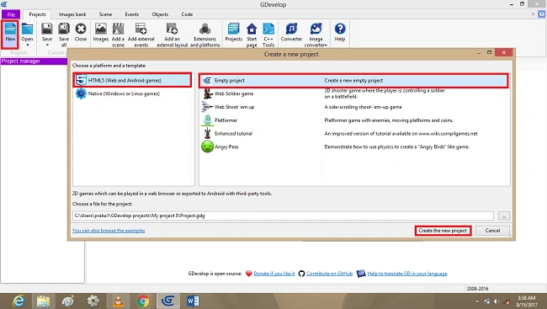Open Contribute on GitHub link
547x309 pixels.
click(329, 274)
